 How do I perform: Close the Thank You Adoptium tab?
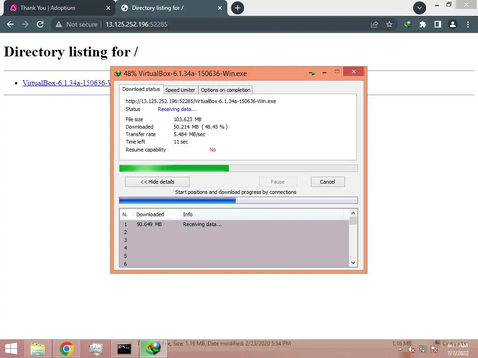coord(108,8)
